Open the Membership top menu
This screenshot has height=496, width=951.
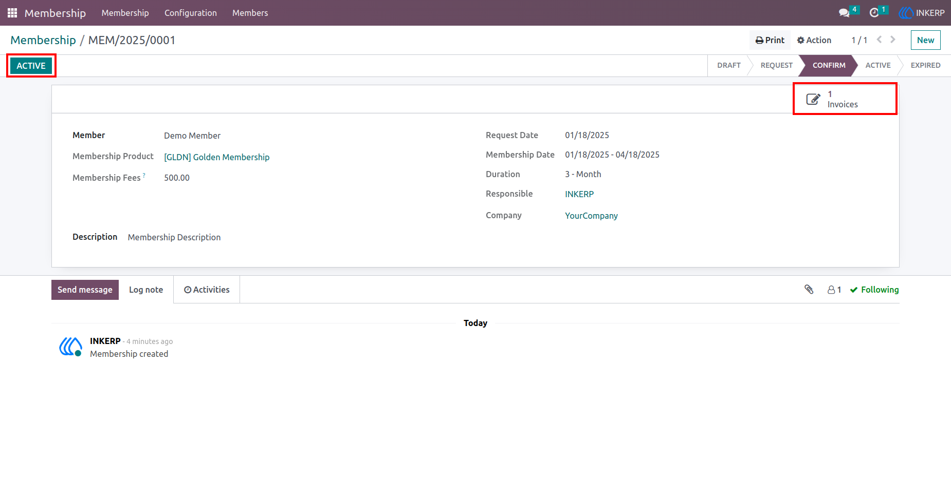(x=125, y=13)
